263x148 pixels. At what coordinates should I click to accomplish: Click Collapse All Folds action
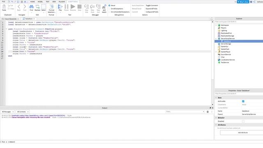tap(152, 12)
